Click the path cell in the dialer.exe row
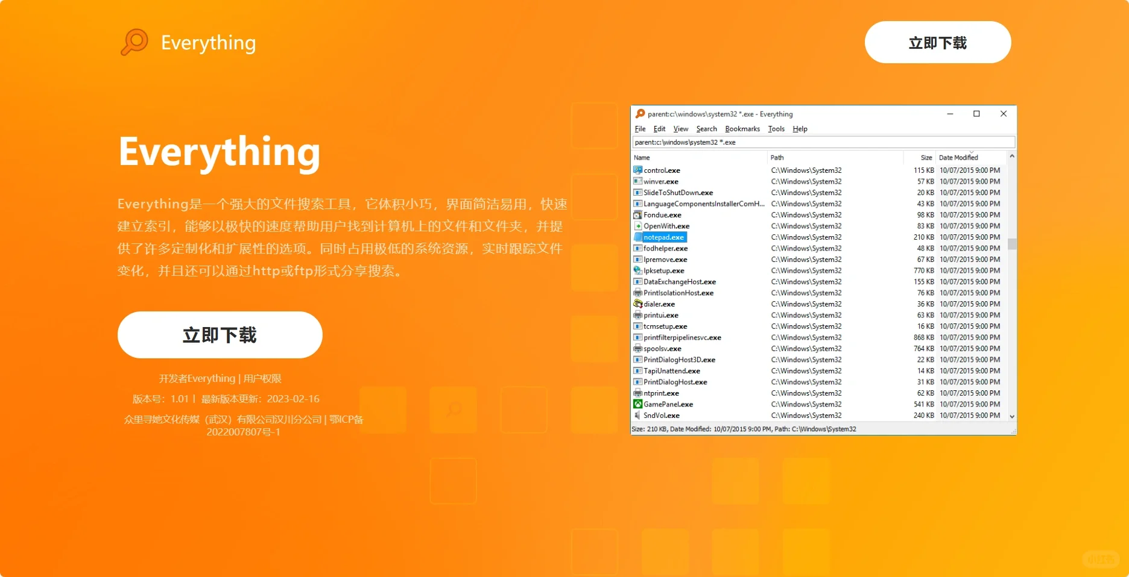The height and width of the screenshot is (577, 1129). 806,304
